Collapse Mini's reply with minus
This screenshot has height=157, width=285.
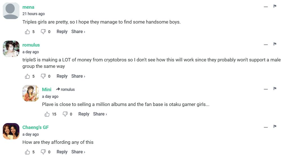[266, 89]
